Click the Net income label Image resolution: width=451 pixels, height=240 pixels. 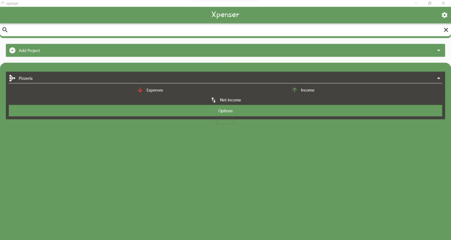click(x=230, y=100)
